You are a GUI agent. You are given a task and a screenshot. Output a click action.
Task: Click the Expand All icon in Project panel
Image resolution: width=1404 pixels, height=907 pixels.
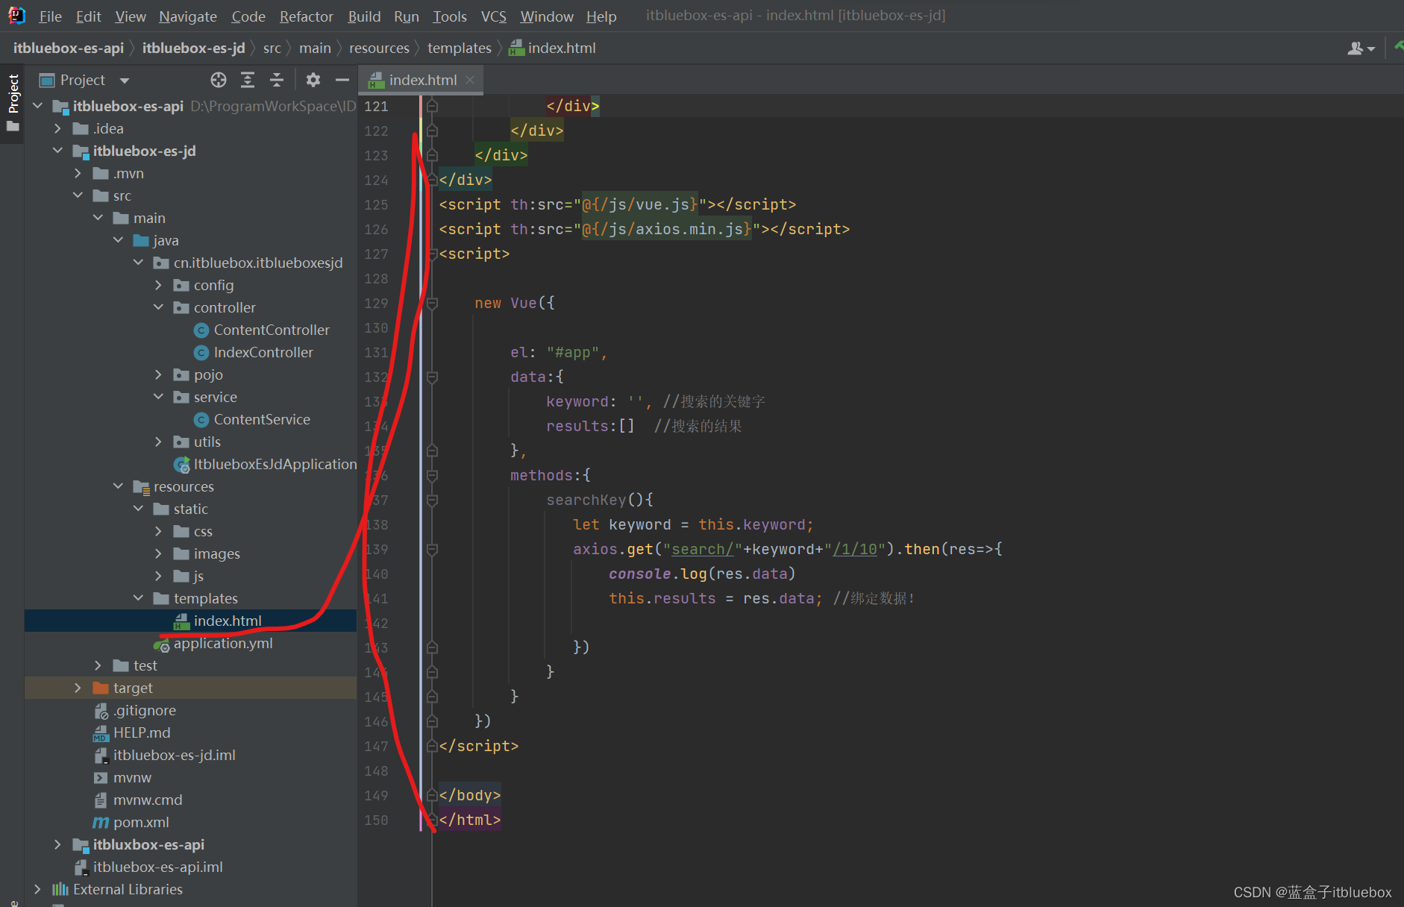(248, 80)
